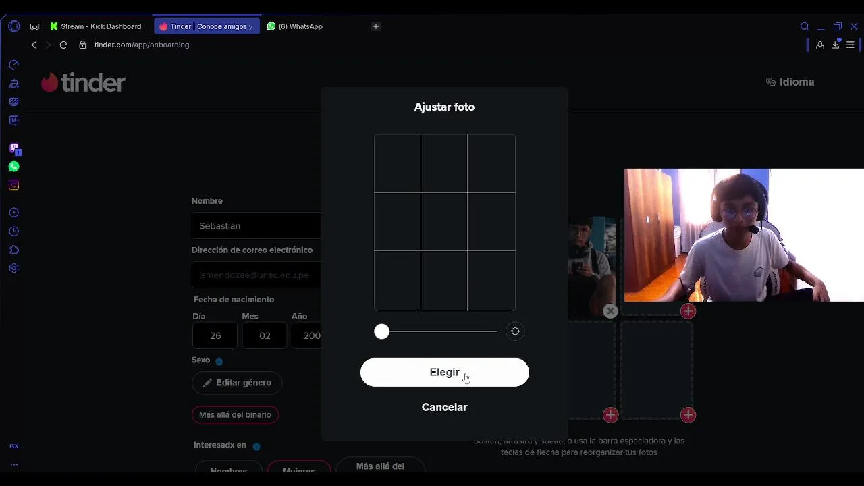Reload the Tinder page
Image resolution: width=864 pixels, height=486 pixels.
click(x=63, y=45)
